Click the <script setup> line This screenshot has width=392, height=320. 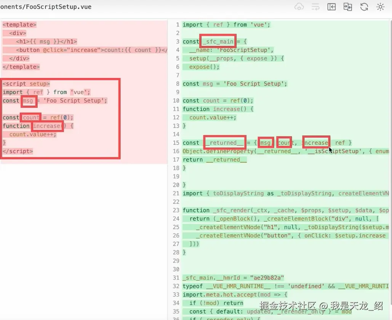coord(26,84)
